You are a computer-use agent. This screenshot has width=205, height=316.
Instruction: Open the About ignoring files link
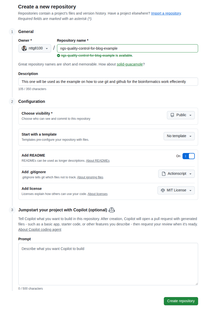(90, 177)
